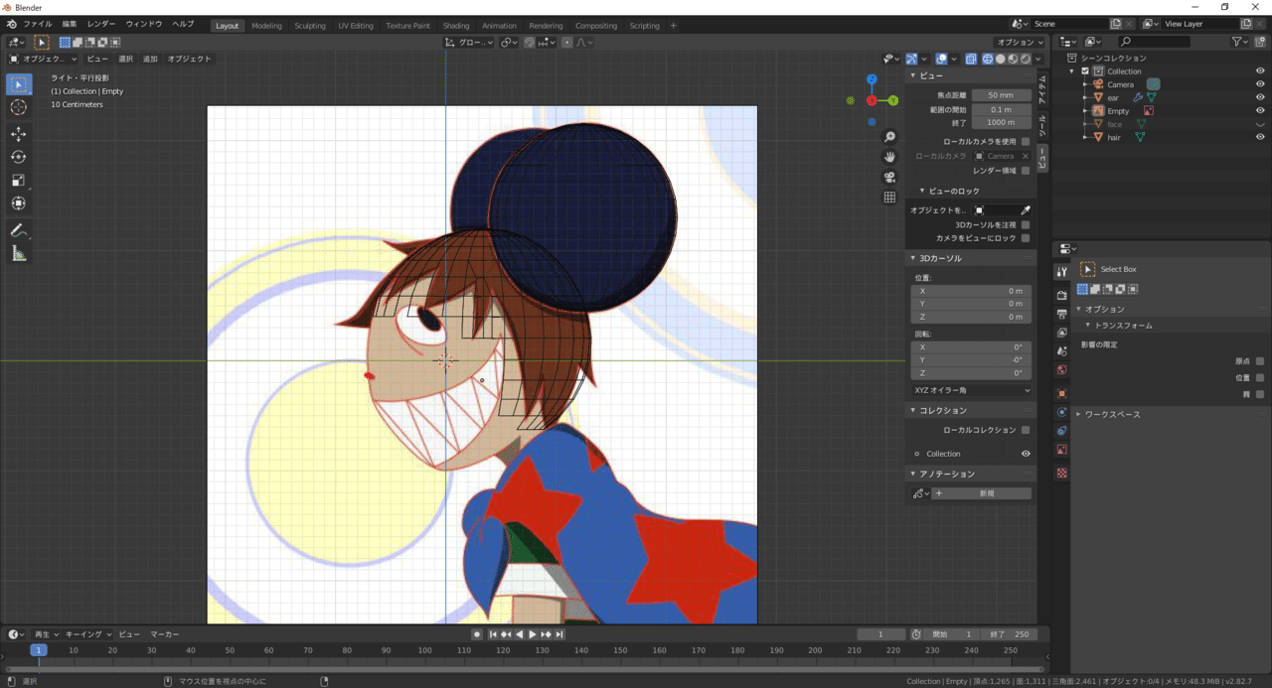1272x688 pixels.
Task: Click the zoom magnifier viewport gizmo
Action: point(889,137)
